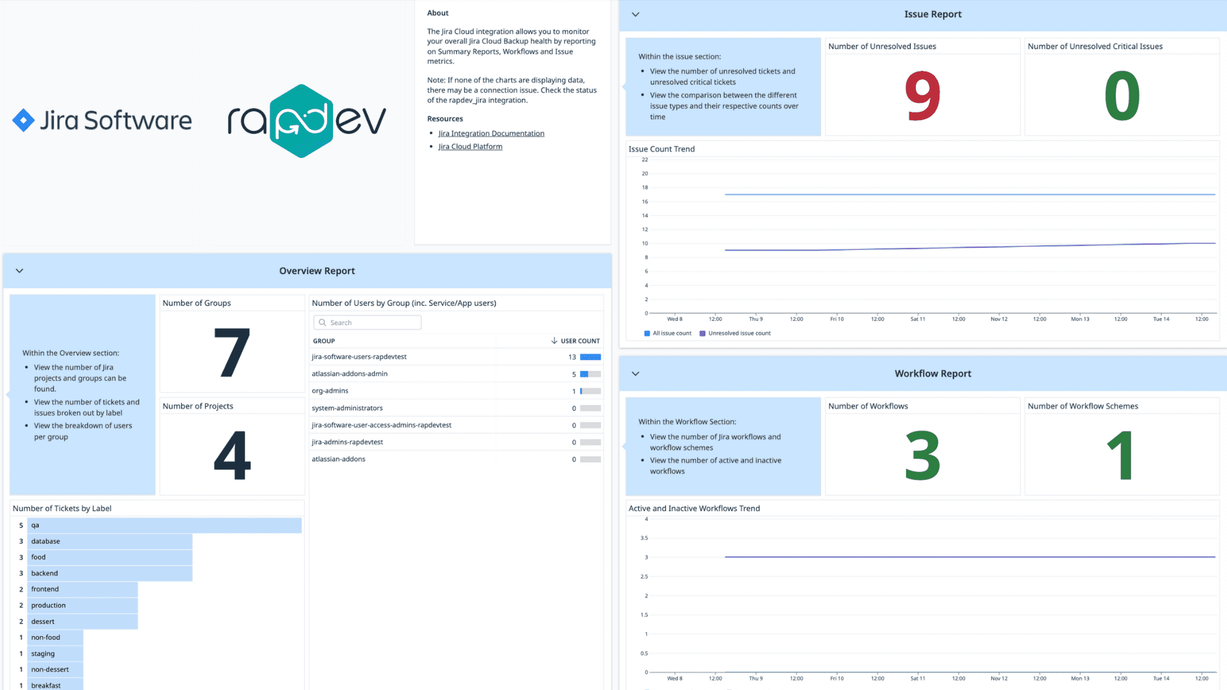
Task: Click the non-dessert label bar
Action: coord(55,670)
